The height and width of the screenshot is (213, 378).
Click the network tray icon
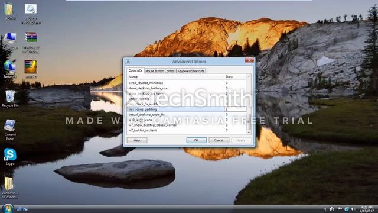pos(347,209)
